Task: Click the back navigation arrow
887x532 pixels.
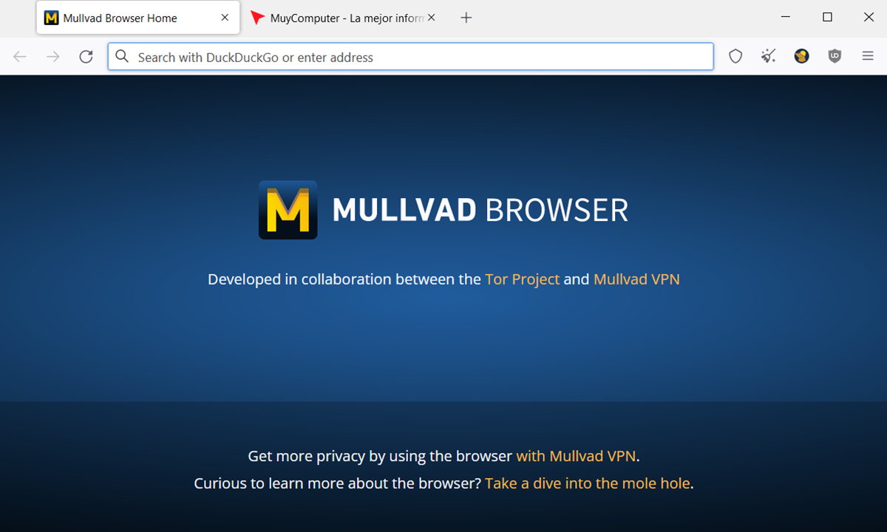Action: coord(19,56)
